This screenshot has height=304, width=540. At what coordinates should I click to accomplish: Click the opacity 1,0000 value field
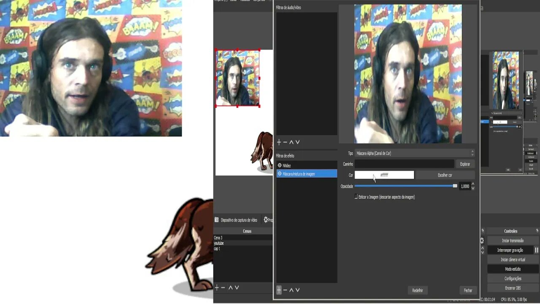(x=464, y=186)
